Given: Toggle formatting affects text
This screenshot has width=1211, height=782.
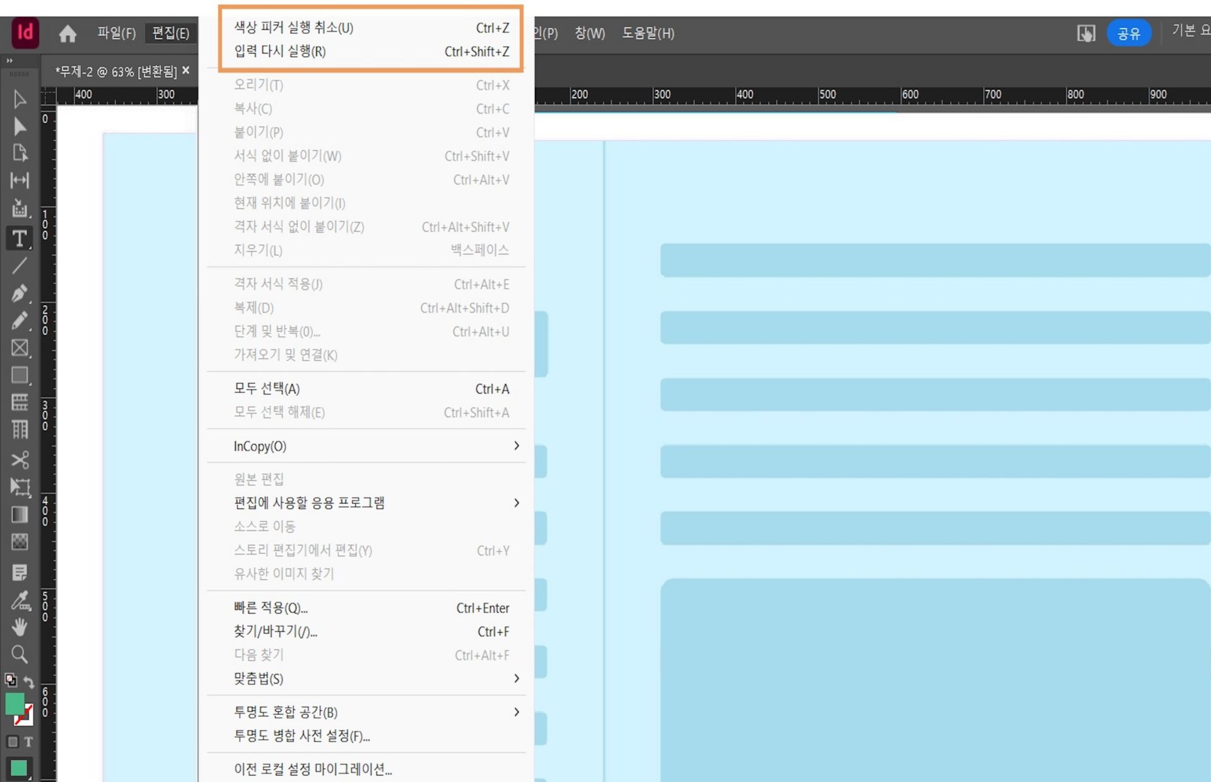Looking at the screenshot, I should pyautogui.click(x=30, y=742).
